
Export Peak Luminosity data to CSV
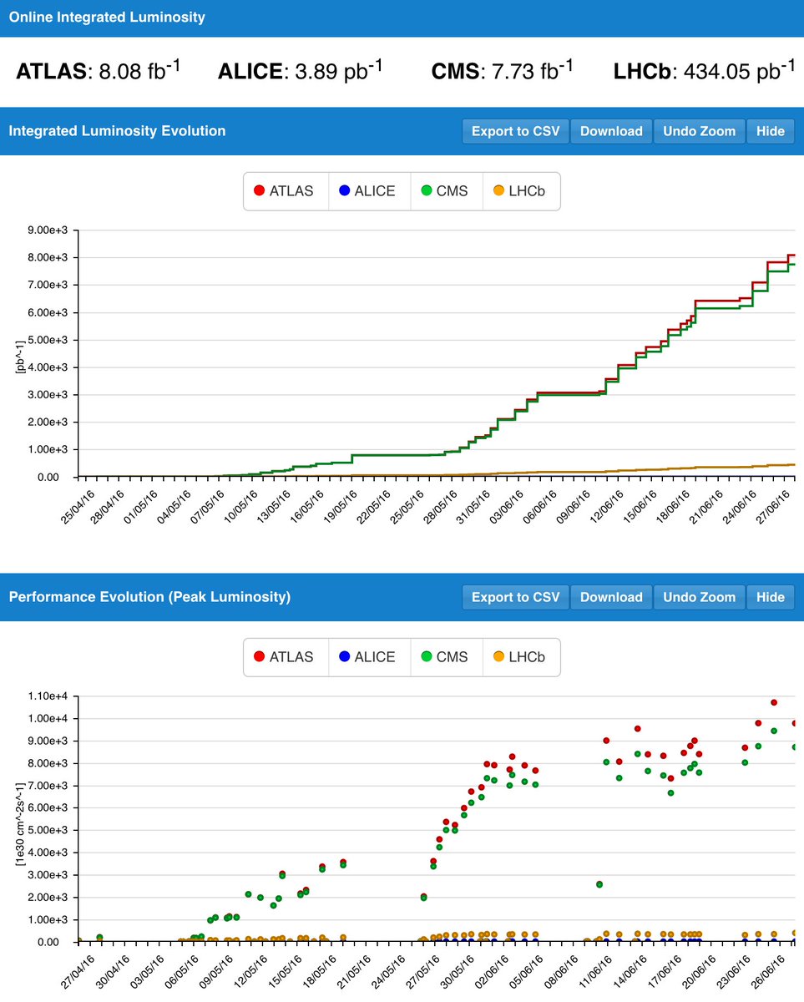coord(515,597)
